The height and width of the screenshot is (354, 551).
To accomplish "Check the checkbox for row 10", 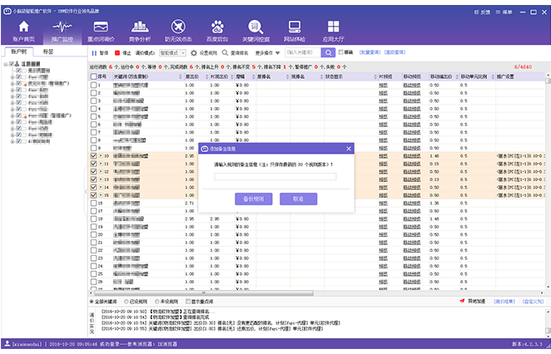I will click(x=93, y=155).
